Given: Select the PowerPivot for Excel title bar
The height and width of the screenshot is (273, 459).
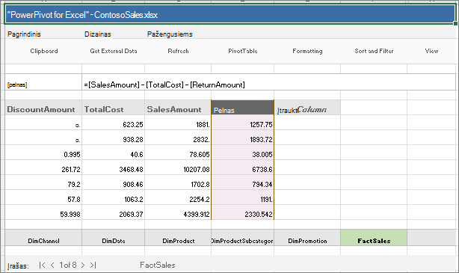Looking at the screenshot, I should [x=229, y=14].
